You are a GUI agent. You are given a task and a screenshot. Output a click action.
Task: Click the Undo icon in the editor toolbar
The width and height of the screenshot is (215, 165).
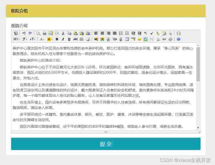tap(24, 33)
